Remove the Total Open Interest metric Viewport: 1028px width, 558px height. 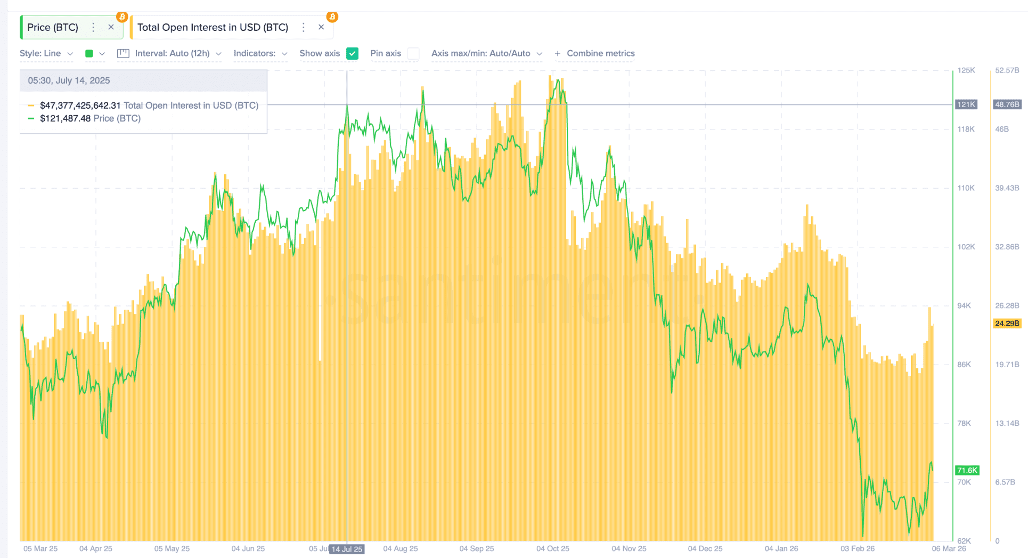tap(321, 27)
